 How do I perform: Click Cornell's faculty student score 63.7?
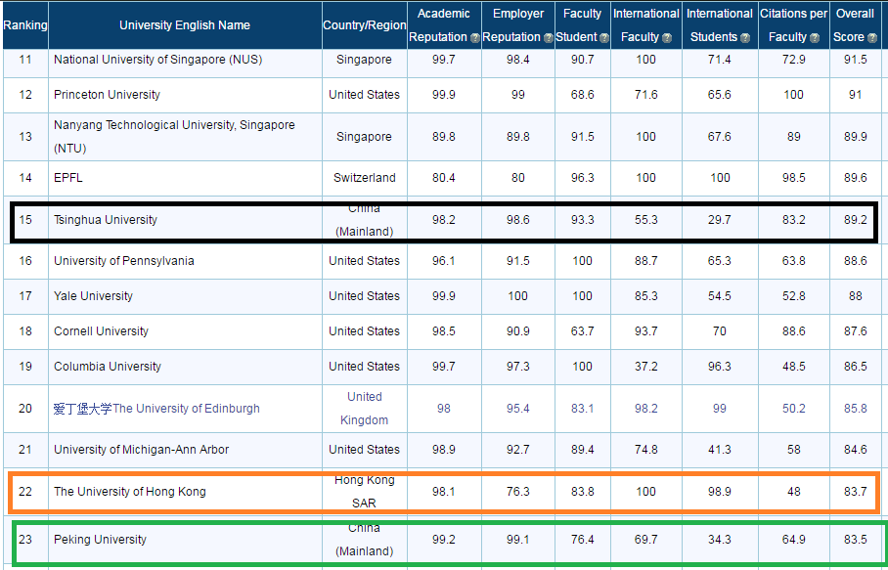click(x=583, y=331)
